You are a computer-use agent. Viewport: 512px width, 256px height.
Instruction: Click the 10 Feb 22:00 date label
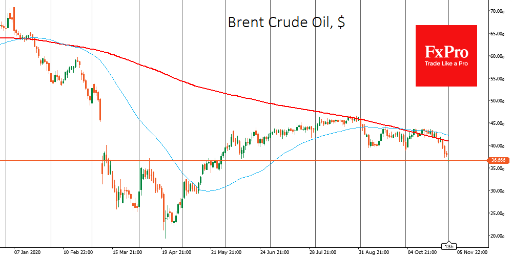pos(77,252)
